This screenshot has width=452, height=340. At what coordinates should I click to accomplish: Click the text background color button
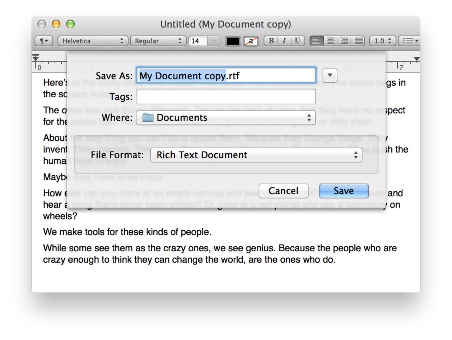[x=251, y=41]
